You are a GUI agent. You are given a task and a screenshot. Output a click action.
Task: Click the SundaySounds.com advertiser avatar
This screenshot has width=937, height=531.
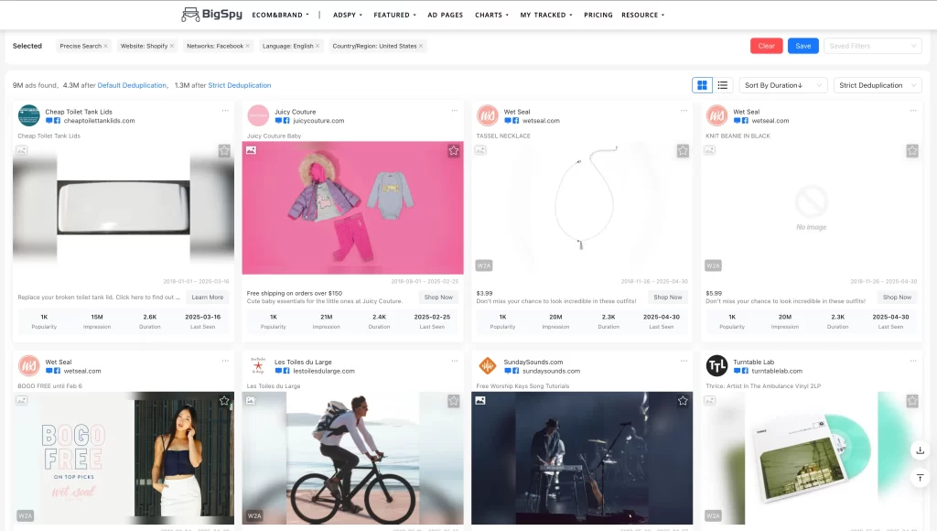click(x=488, y=365)
